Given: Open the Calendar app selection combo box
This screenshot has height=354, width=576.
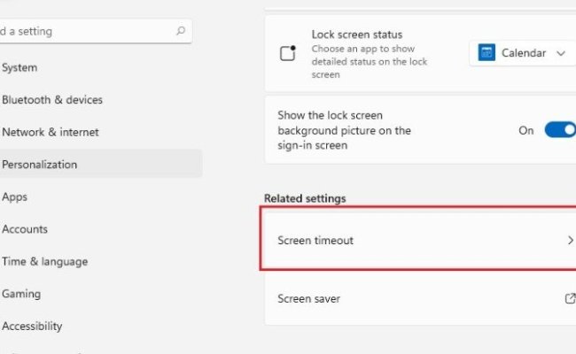Looking at the screenshot, I should [x=522, y=53].
